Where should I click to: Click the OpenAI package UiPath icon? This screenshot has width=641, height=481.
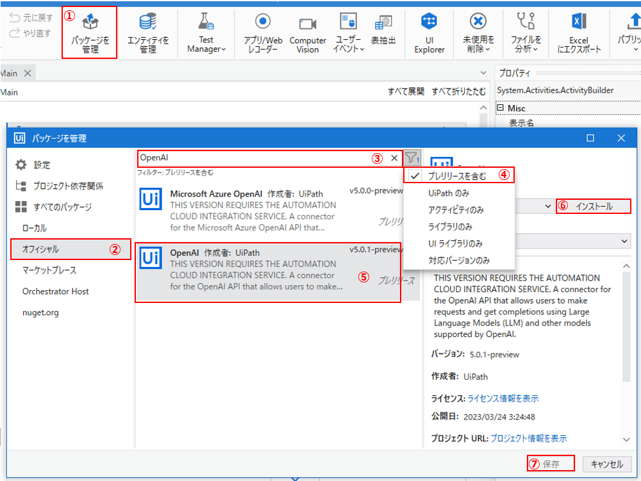[x=151, y=257]
